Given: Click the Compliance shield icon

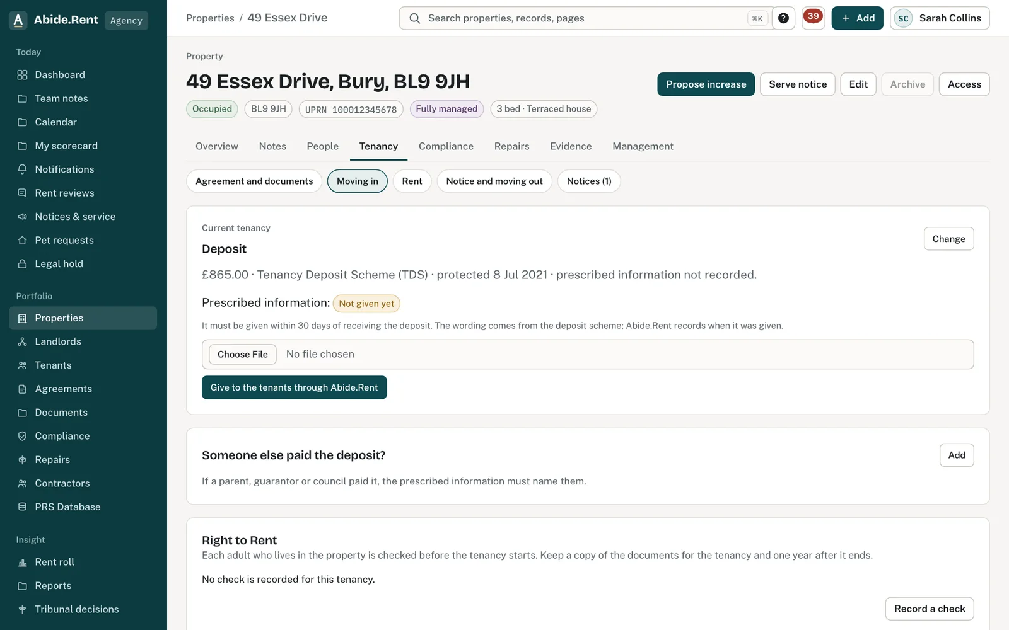Looking at the screenshot, I should coord(22,436).
